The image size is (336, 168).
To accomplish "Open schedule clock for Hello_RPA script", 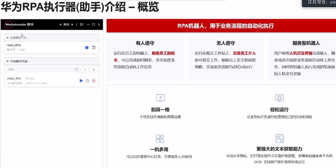I will click(87, 81).
